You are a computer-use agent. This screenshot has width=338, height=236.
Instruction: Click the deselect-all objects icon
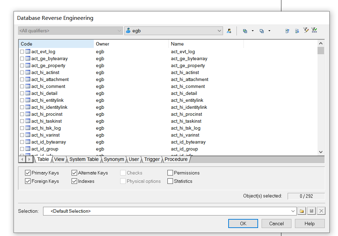click(261, 31)
